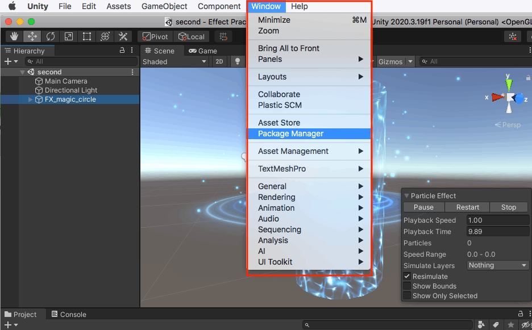Open Asset Store from Window menu
This screenshot has height=330, width=532.
pyautogui.click(x=309, y=123)
